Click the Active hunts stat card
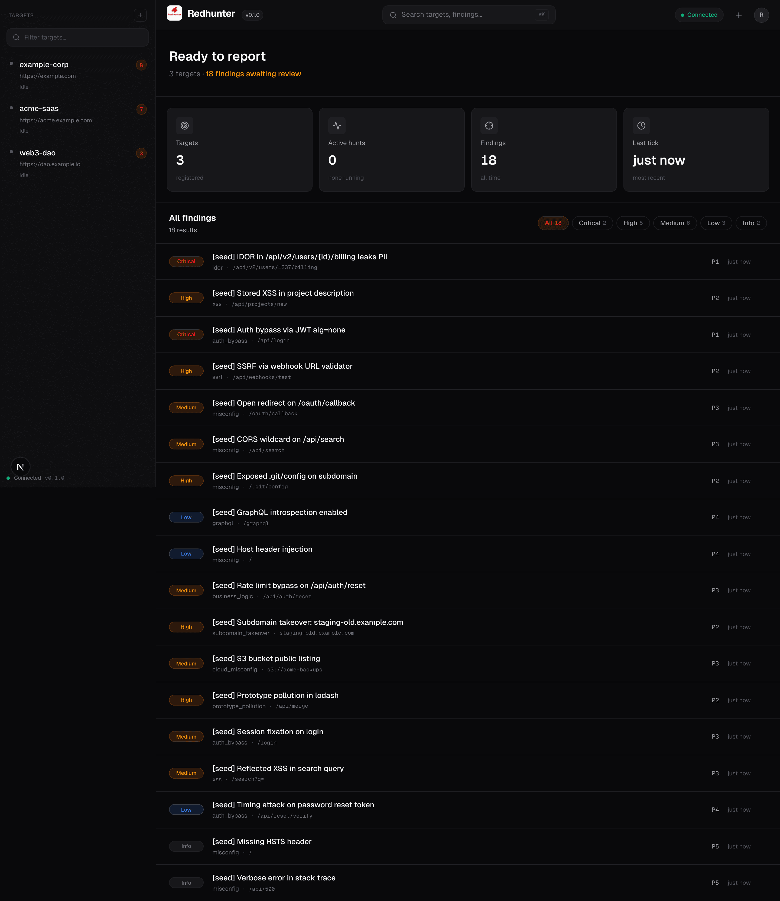 click(x=392, y=150)
